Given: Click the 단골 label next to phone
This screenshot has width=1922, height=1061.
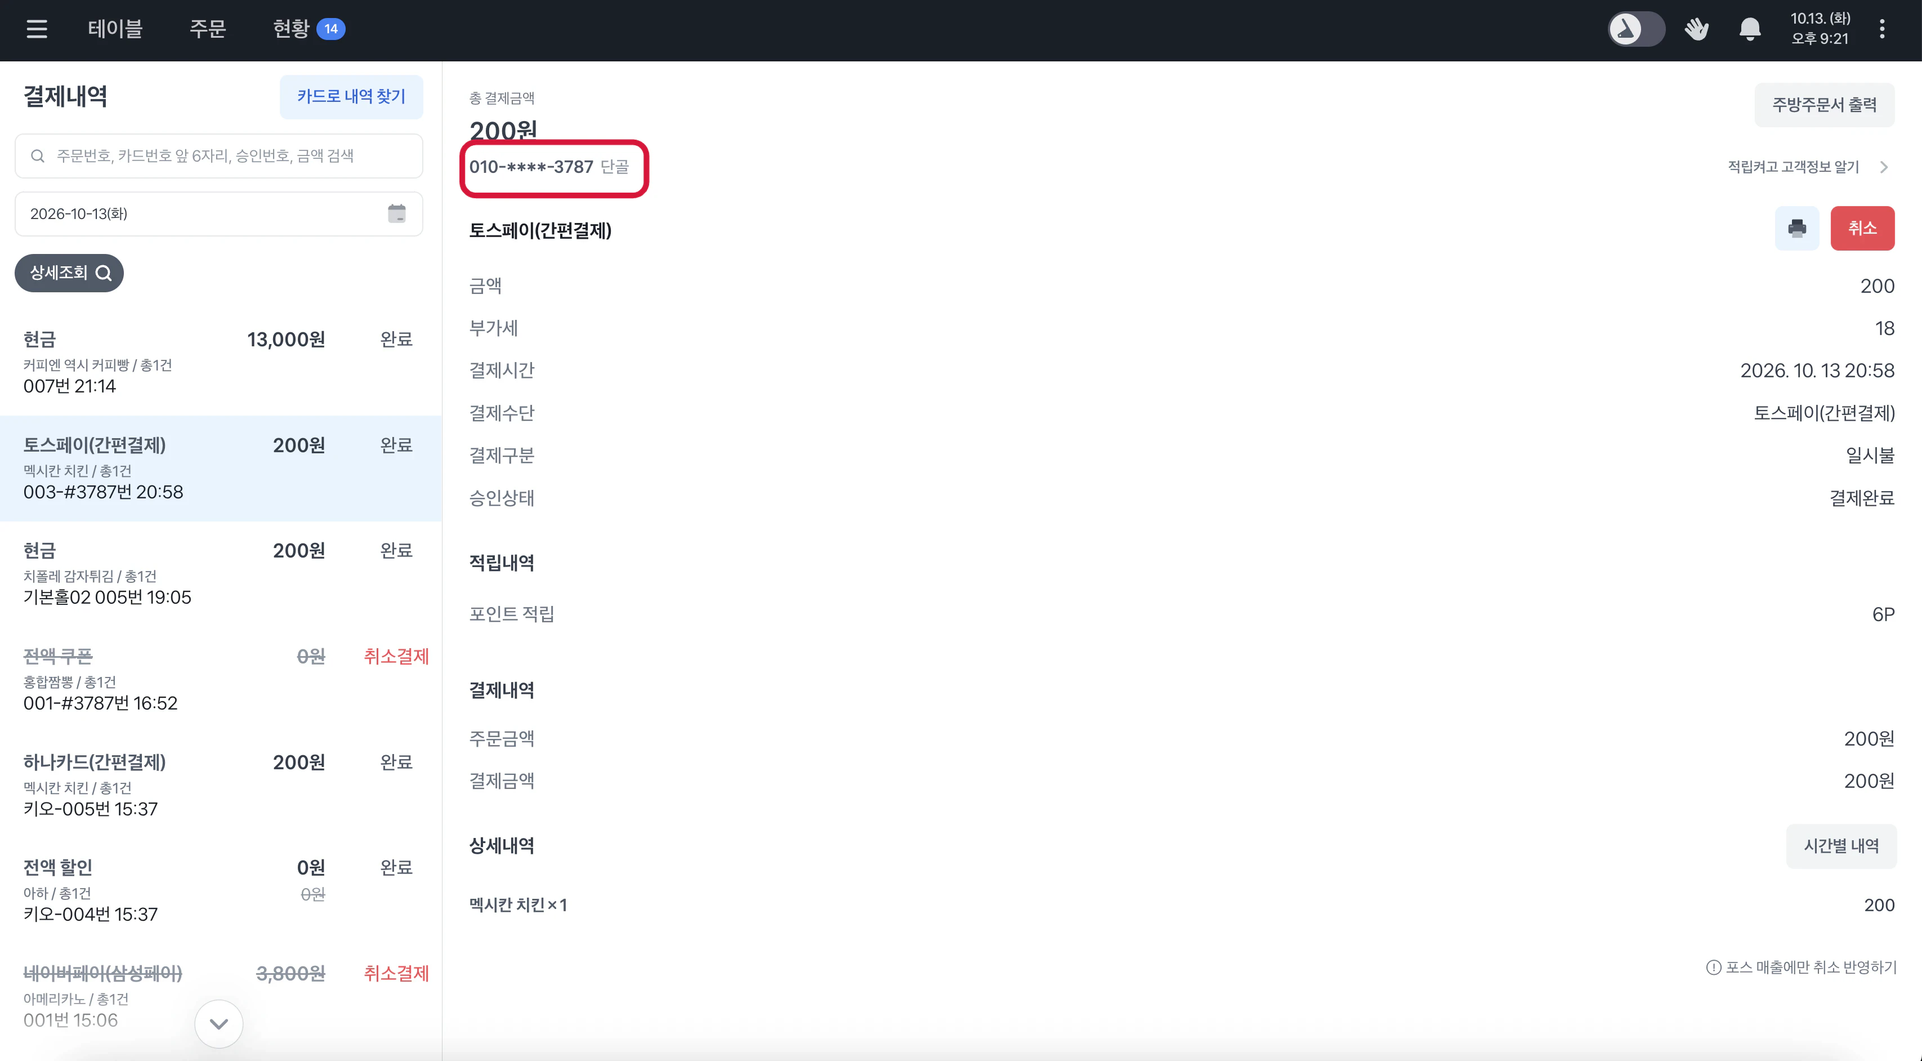Looking at the screenshot, I should tap(615, 167).
